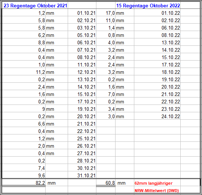Click the date cell 21.10.22
This screenshot has width=202, height=195.
pyautogui.click(x=171, y=94)
